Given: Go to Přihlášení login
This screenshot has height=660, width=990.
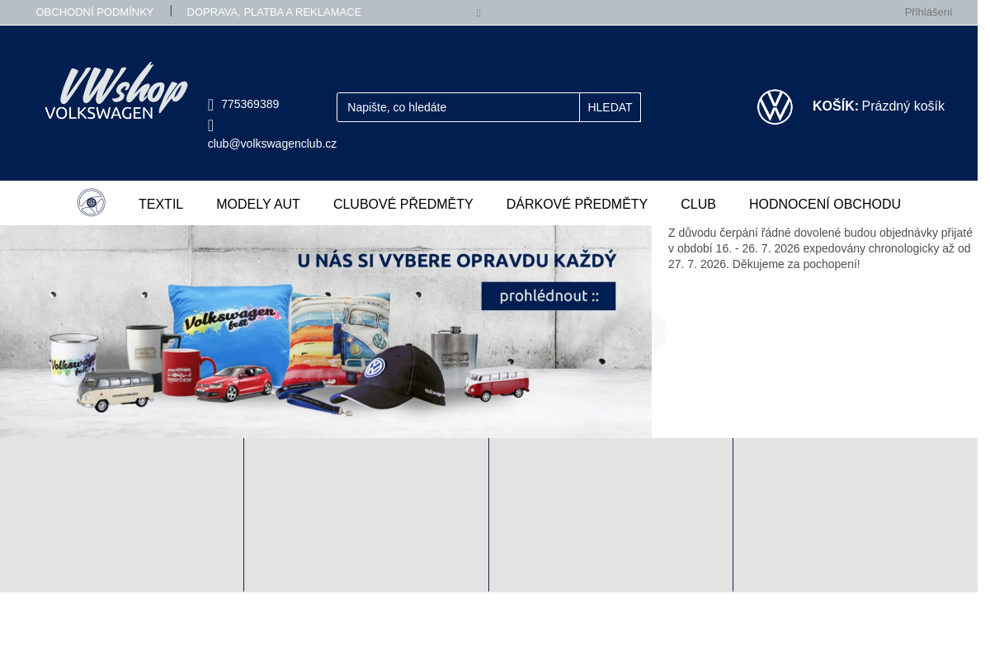Looking at the screenshot, I should 928,12.
